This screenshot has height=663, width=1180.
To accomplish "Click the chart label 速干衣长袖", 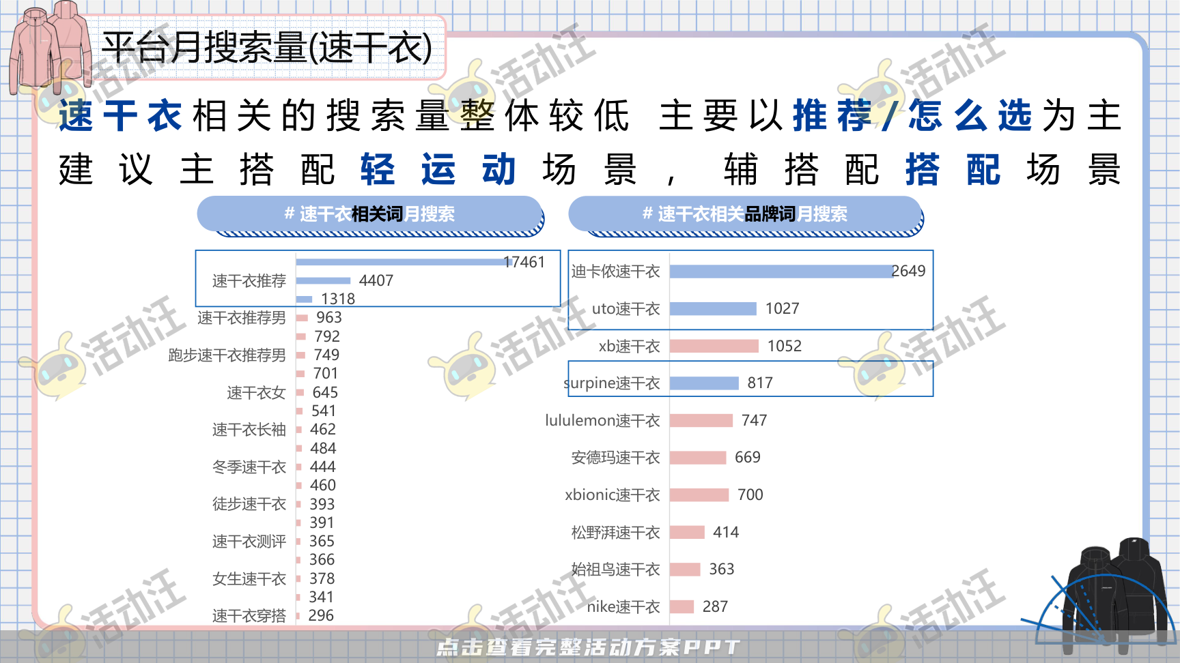I will click(x=249, y=430).
